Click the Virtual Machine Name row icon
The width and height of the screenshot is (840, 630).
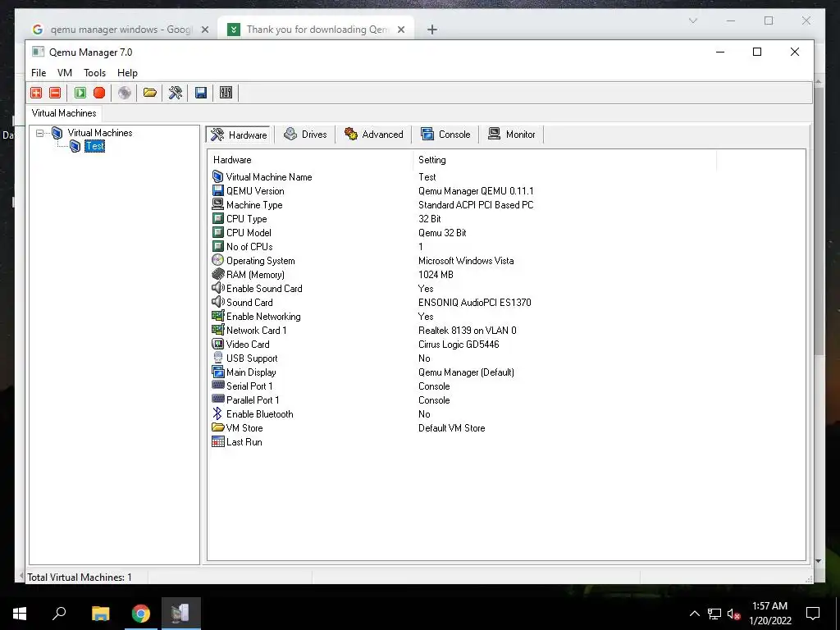(217, 177)
